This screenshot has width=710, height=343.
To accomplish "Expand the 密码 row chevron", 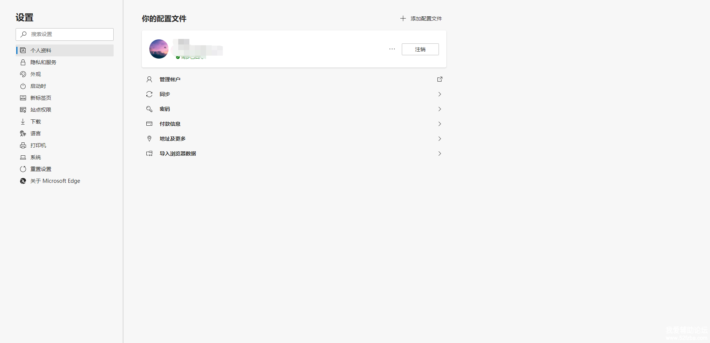I will click(x=440, y=109).
